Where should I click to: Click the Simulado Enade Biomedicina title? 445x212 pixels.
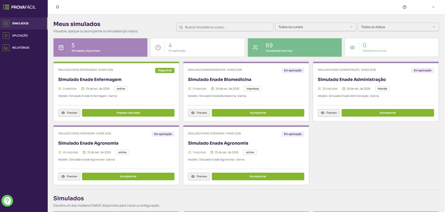click(220, 79)
